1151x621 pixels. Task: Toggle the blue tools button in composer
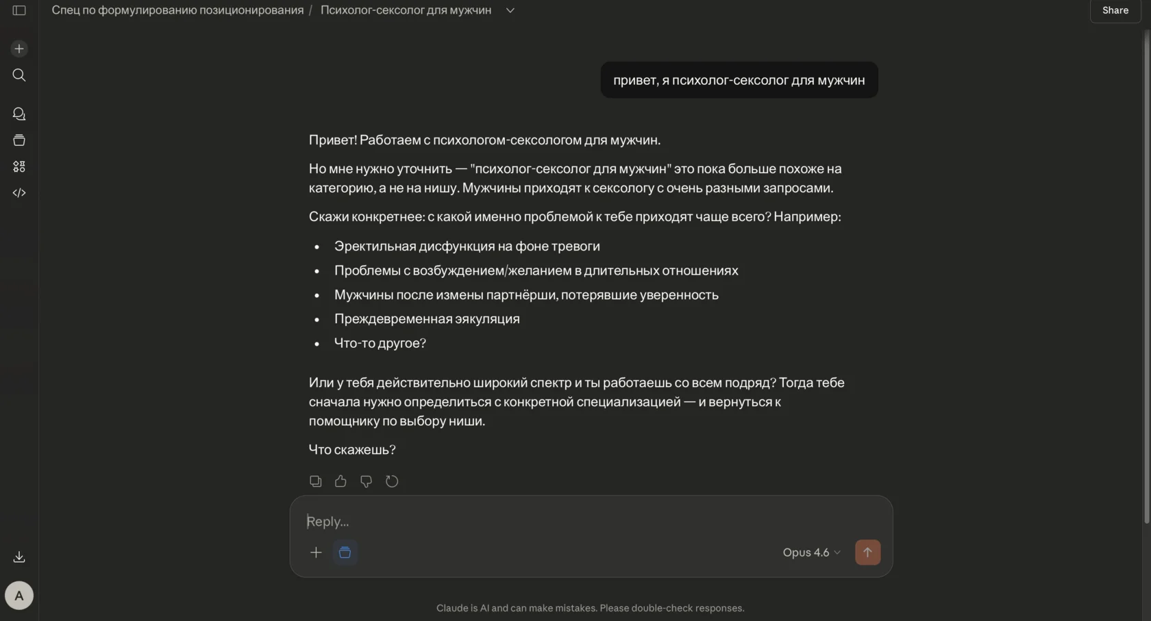(x=345, y=553)
